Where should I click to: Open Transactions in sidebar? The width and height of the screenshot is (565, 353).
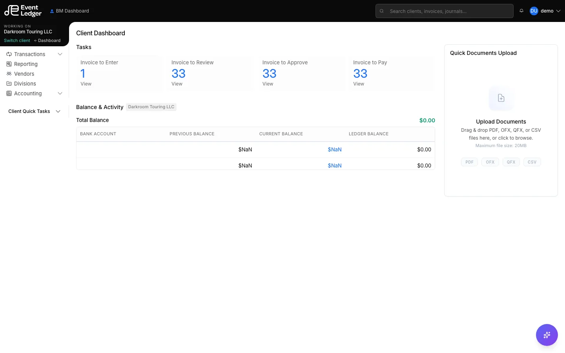click(29, 54)
